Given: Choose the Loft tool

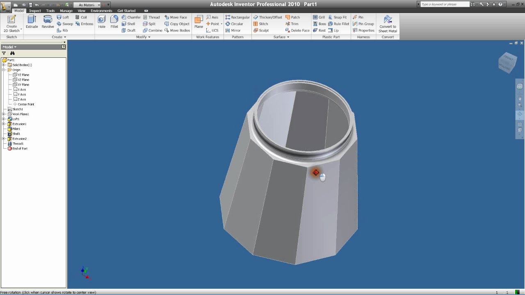Looking at the screenshot, I should (63, 17).
